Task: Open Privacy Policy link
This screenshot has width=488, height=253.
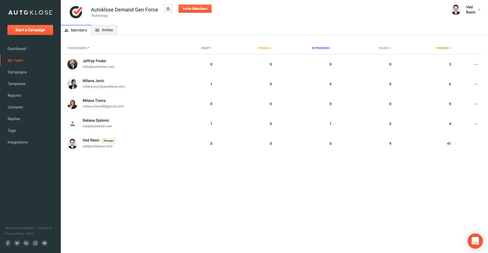Action: pos(14,234)
